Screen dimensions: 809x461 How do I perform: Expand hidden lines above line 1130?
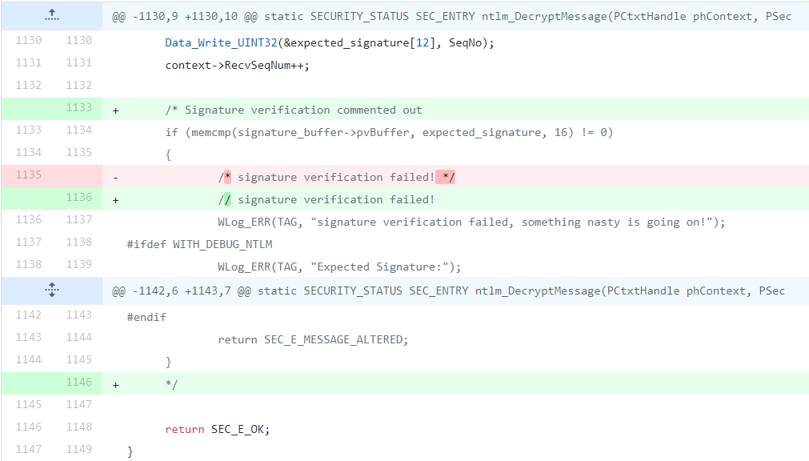pos(51,15)
